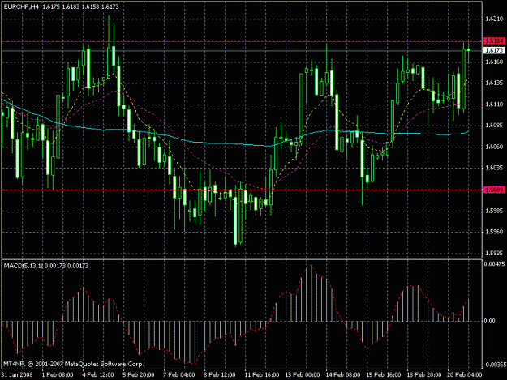Image resolution: width=507 pixels, height=380 pixels.
Task: Click the 1.5935 price scale value
Action: [x=494, y=253]
